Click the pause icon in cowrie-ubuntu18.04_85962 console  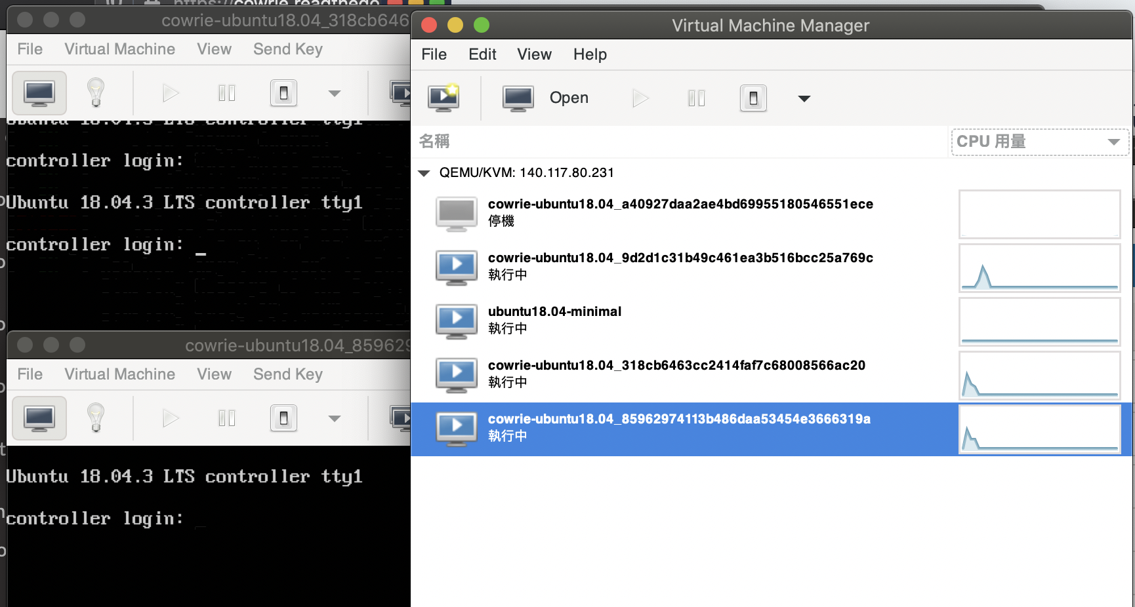tap(226, 418)
